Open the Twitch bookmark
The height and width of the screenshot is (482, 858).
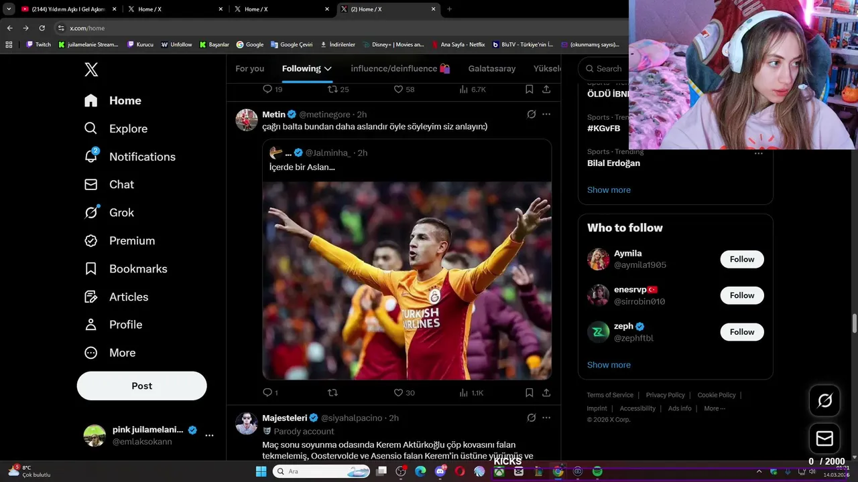point(38,45)
